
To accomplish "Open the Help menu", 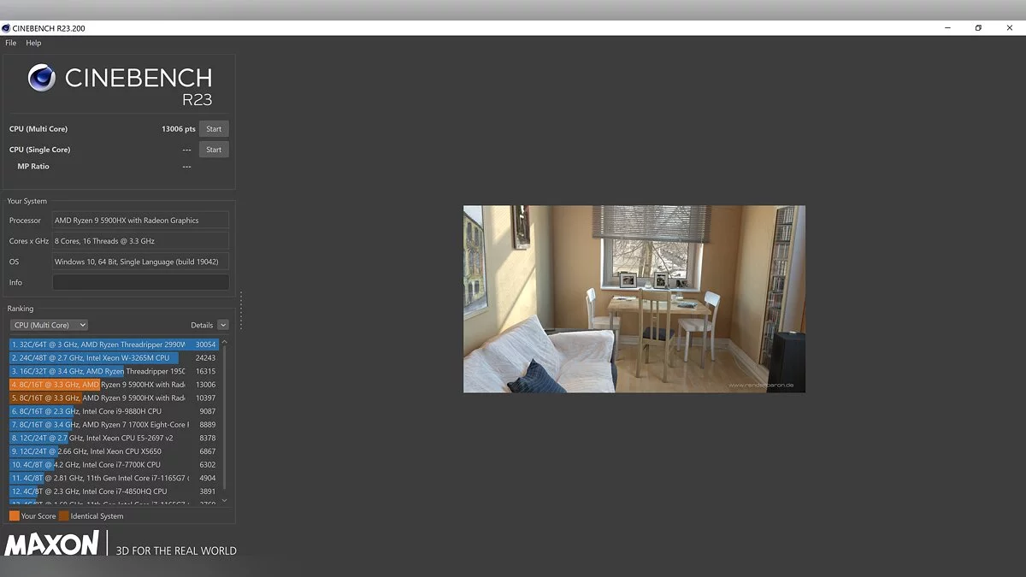I will click(33, 43).
